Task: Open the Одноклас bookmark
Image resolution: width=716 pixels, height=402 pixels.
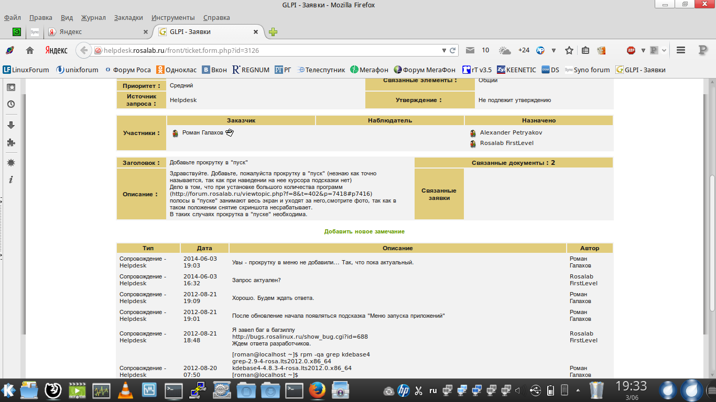Action: pyautogui.click(x=177, y=70)
